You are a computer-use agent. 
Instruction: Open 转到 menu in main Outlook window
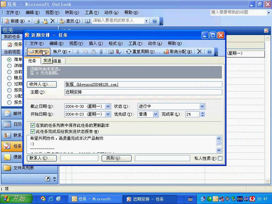pyautogui.click(x=72, y=13)
